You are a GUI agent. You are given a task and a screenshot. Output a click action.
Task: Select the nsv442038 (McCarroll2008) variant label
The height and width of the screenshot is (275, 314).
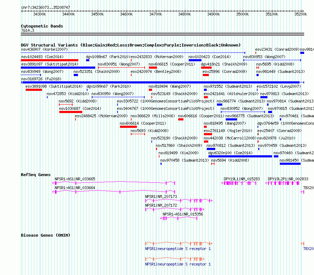click(230, 138)
